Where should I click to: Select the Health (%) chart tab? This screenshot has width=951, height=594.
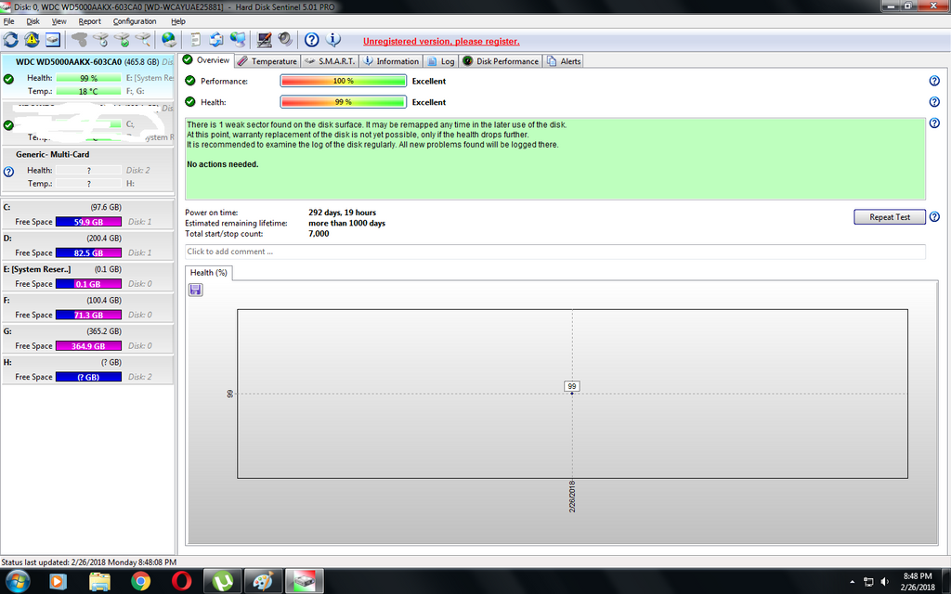click(209, 273)
